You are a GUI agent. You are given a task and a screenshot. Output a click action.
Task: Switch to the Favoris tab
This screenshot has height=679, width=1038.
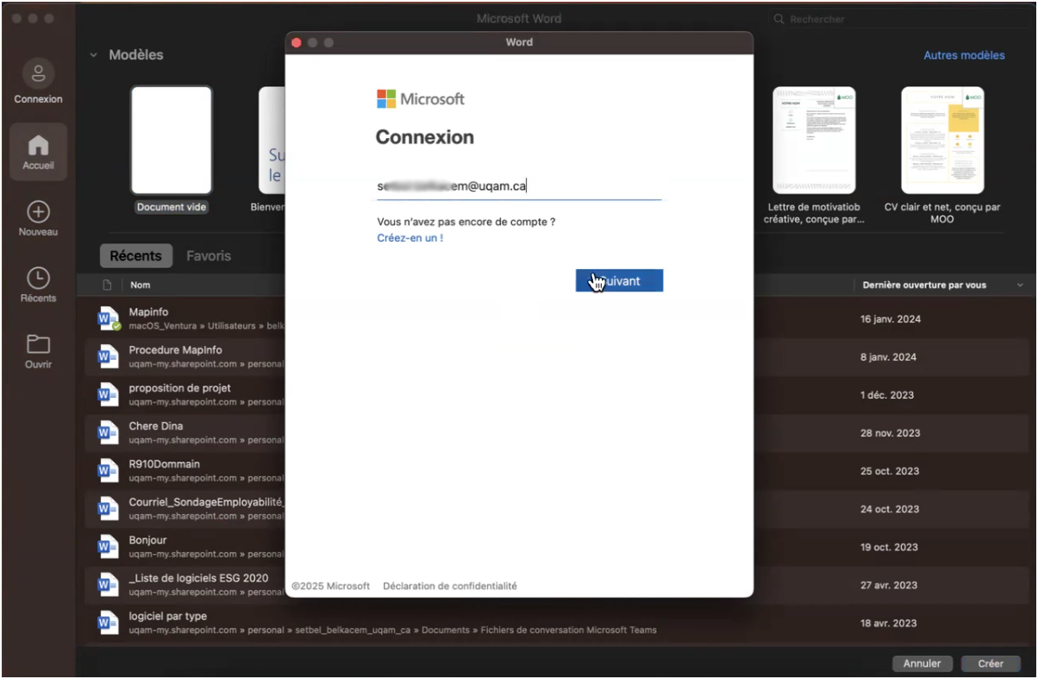(x=209, y=256)
